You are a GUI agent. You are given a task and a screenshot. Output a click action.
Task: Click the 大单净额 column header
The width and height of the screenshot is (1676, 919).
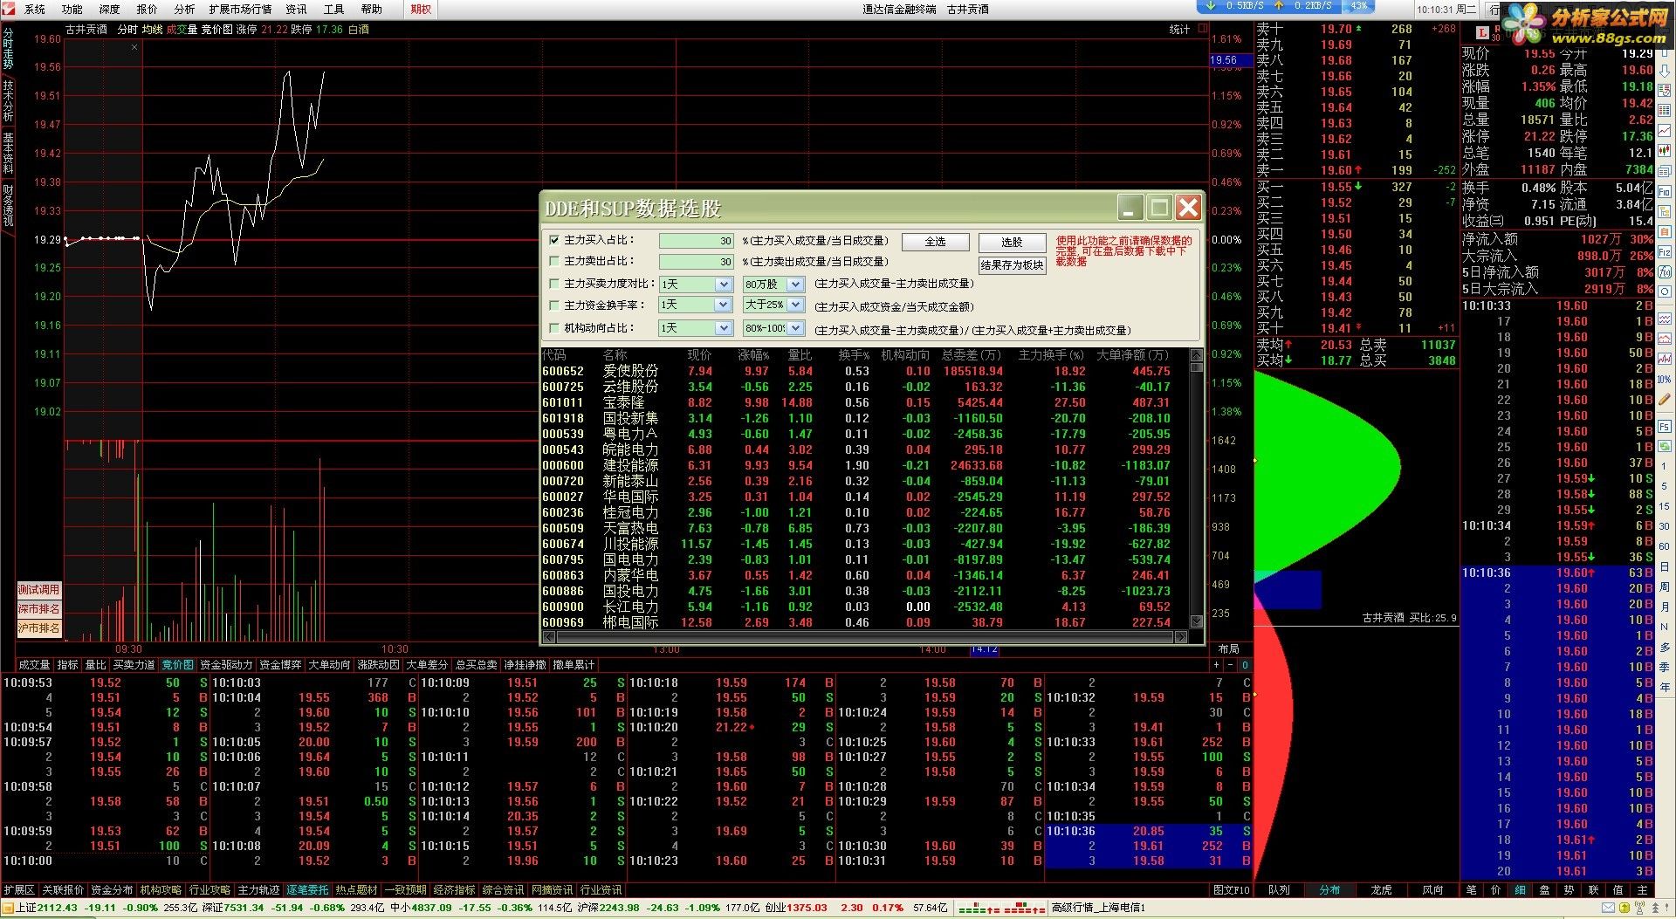[1131, 355]
